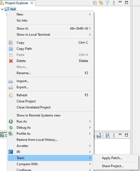Screen dimensions: 140x171
Task: Click the Debug As bug icon
Action: 11,128
